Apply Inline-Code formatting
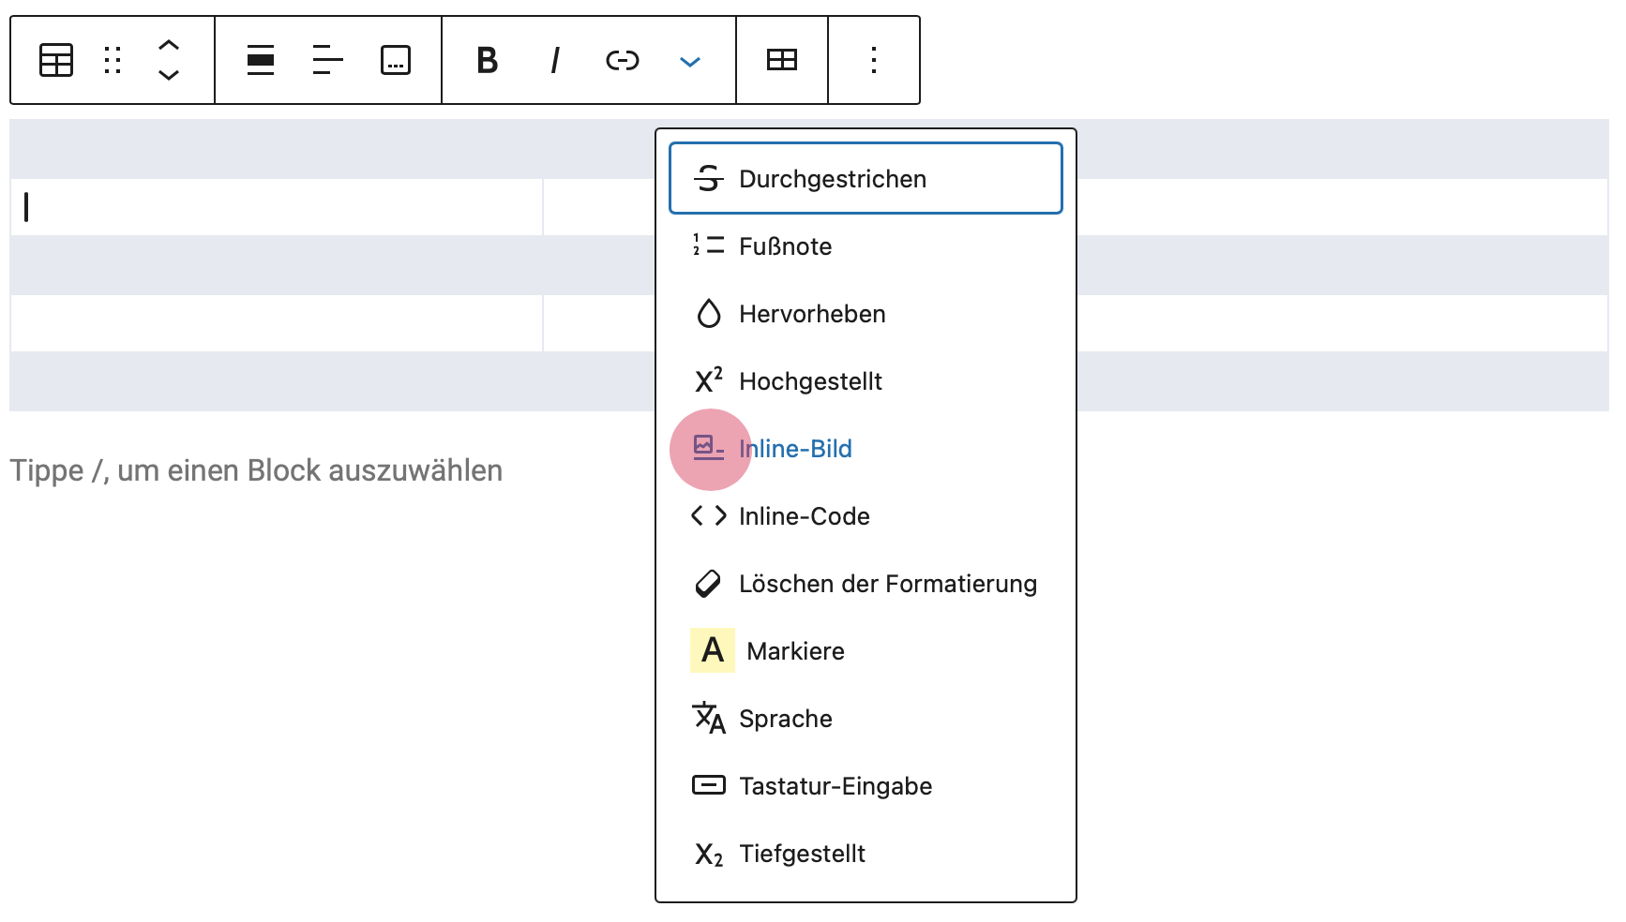Image resolution: width=1626 pixels, height=922 pixels. (866, 516)
